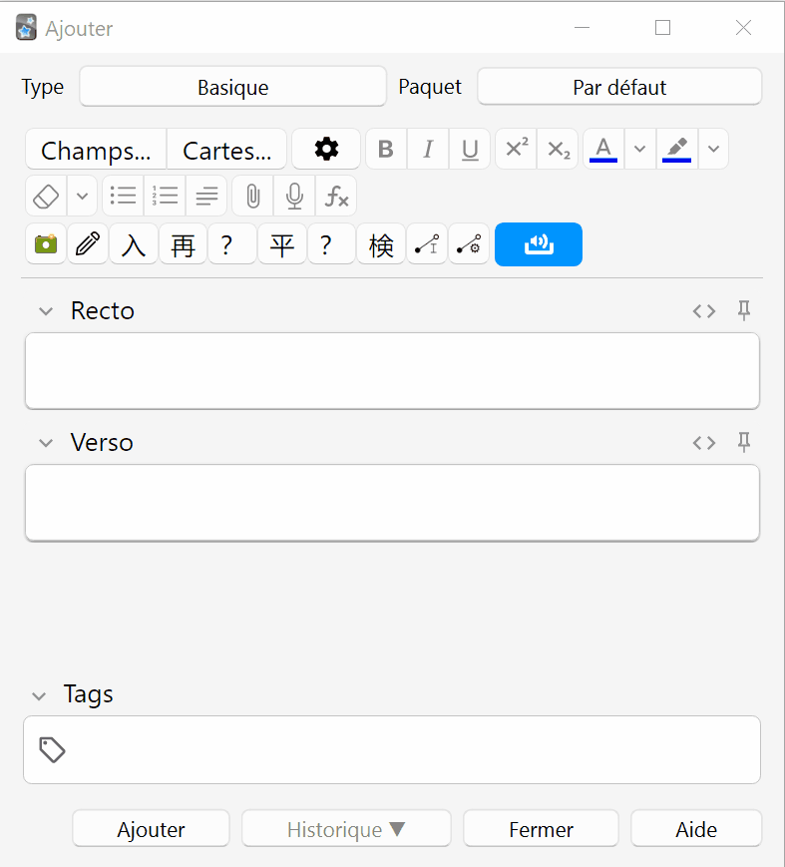The width and height of the screenshot is (785, 867).
Task: Maximize the Ajouter window
Action: (663, 27)
